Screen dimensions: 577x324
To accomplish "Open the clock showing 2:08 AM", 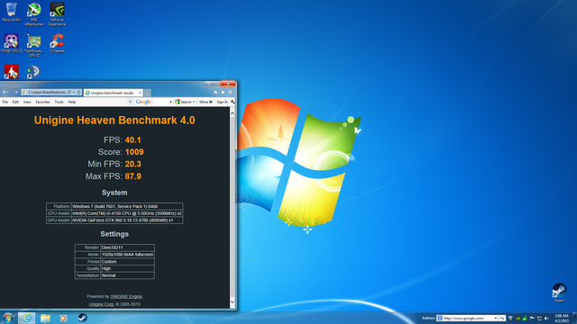I will tap(562, 318).
